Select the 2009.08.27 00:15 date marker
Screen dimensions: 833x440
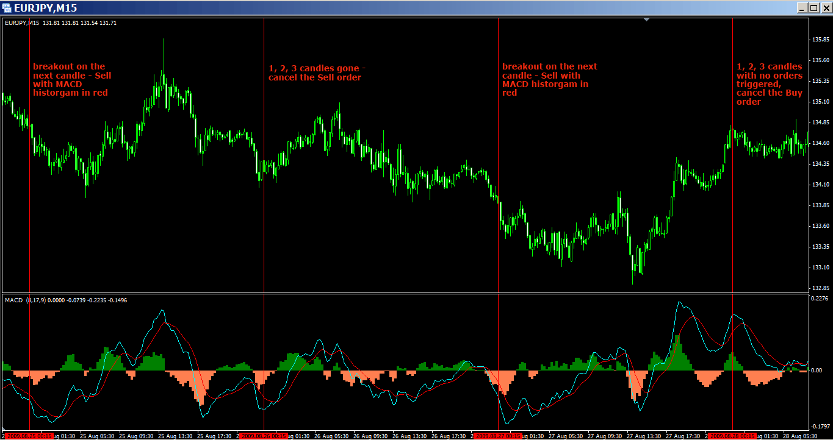[498, 436]
